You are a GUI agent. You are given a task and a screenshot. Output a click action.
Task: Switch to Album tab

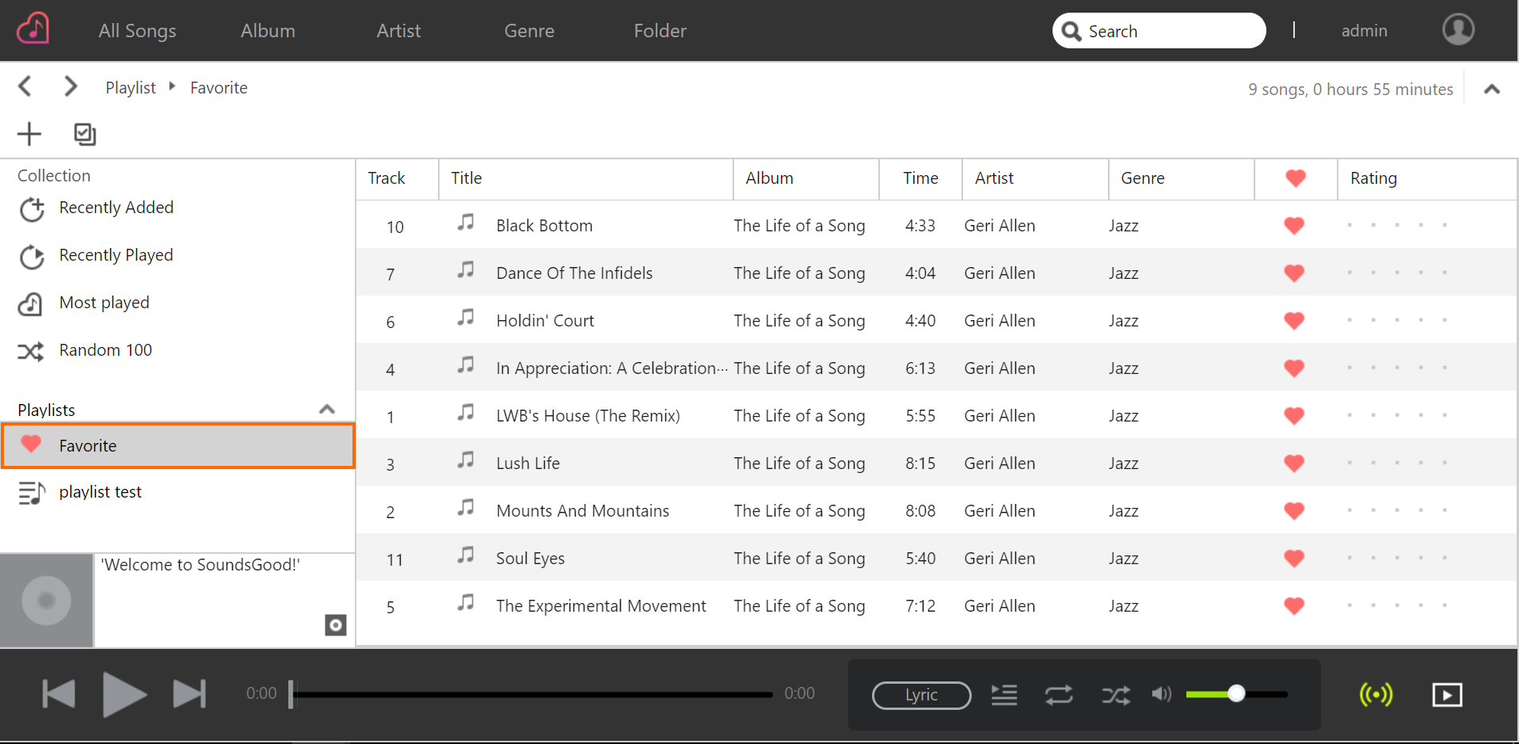pos(268,31)
